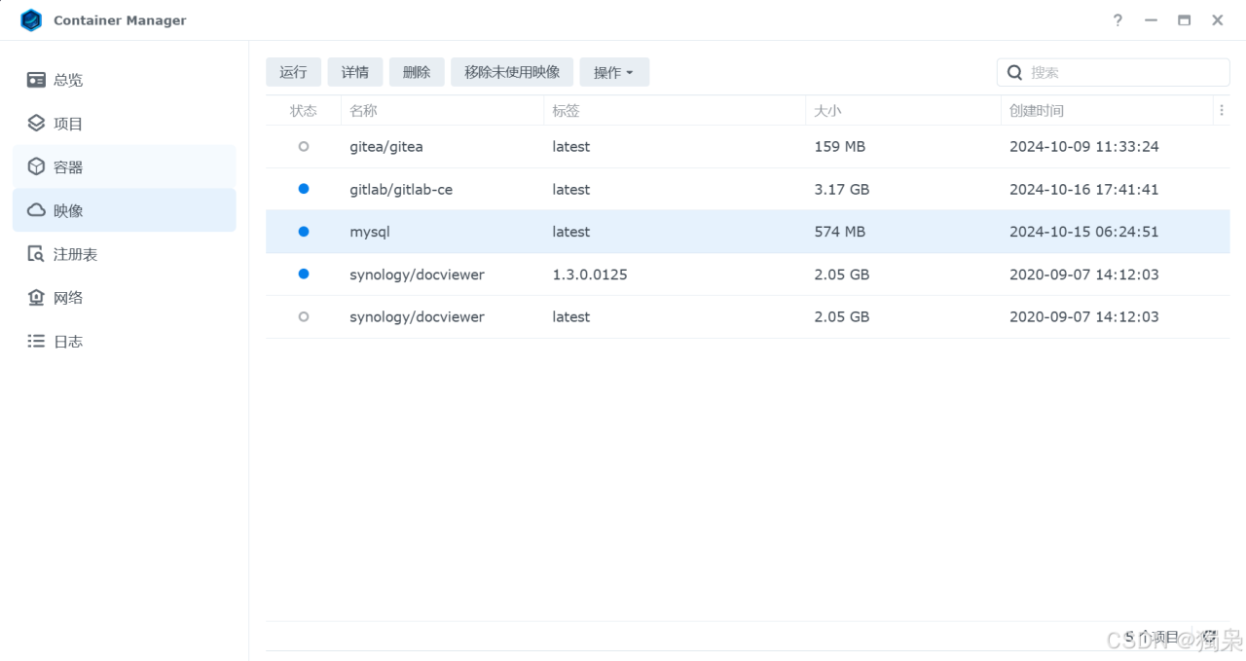Click the stopped status indicator of gitea/gitea
The height and width of the screenshot is (661, 1246).
click(x=303, y=146)
